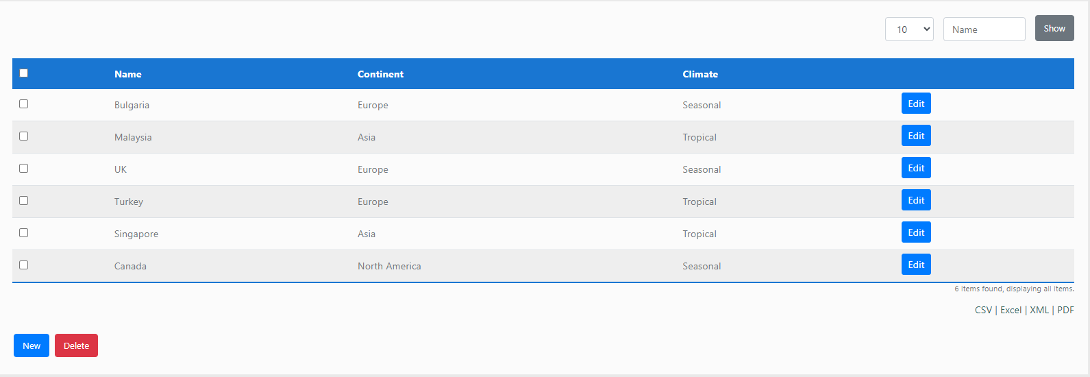
Task: Sort by the Continent column header
Action: 380,74
